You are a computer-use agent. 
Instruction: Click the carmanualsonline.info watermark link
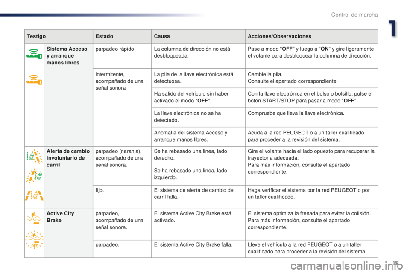point(347,266)
